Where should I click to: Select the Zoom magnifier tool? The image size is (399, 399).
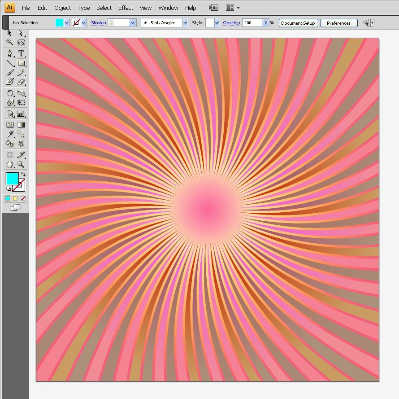pos(21,165)
